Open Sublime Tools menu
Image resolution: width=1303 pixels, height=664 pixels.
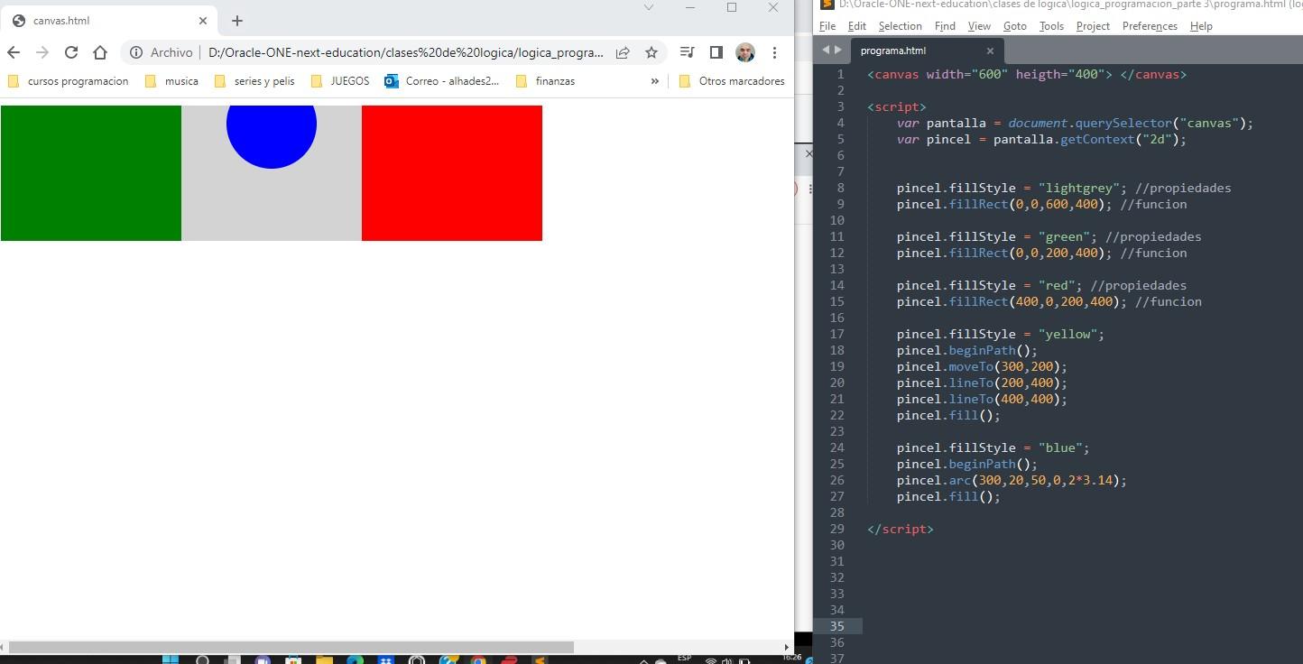[1051, 26]
